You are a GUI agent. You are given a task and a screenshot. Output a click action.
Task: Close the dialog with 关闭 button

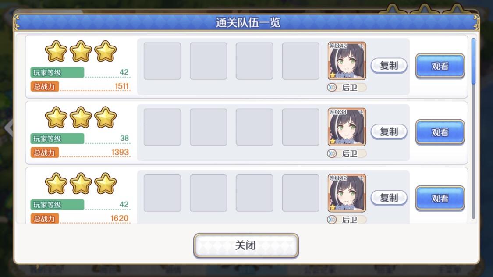point(246,245)
